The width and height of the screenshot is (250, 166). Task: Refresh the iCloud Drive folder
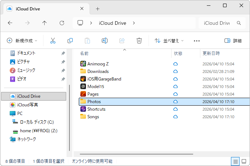pos(62,23)
